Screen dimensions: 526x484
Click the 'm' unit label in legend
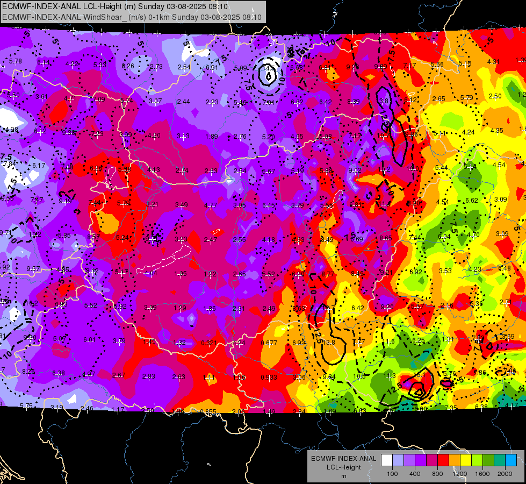(343, 476)
